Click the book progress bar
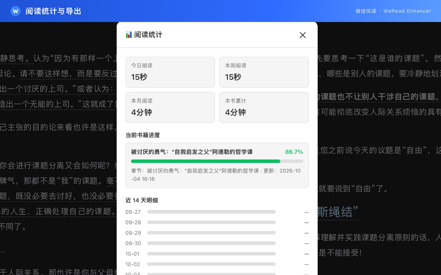 [217, 161]
